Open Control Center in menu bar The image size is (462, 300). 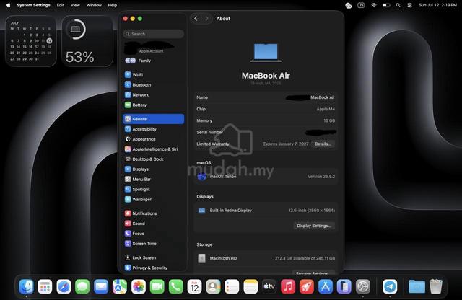coord(409,5)
